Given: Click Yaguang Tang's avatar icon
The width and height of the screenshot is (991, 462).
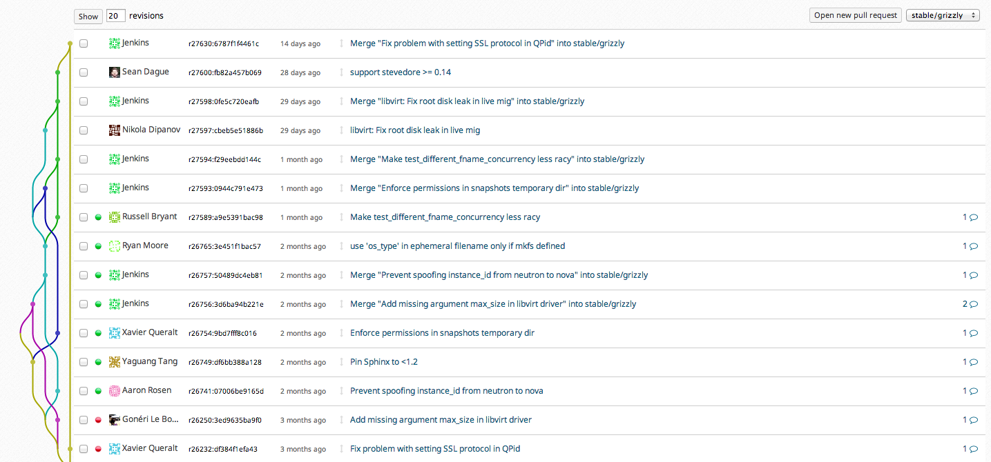Looking at the screenshot, I should click(x=115, y=362).
